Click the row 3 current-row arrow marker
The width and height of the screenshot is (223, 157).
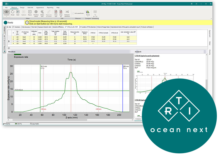(x=9, y=41)
